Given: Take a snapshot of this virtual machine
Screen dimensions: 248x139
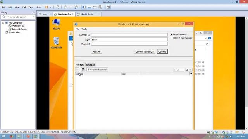Looking at the screenshot, I should click(x=65, y=7).
